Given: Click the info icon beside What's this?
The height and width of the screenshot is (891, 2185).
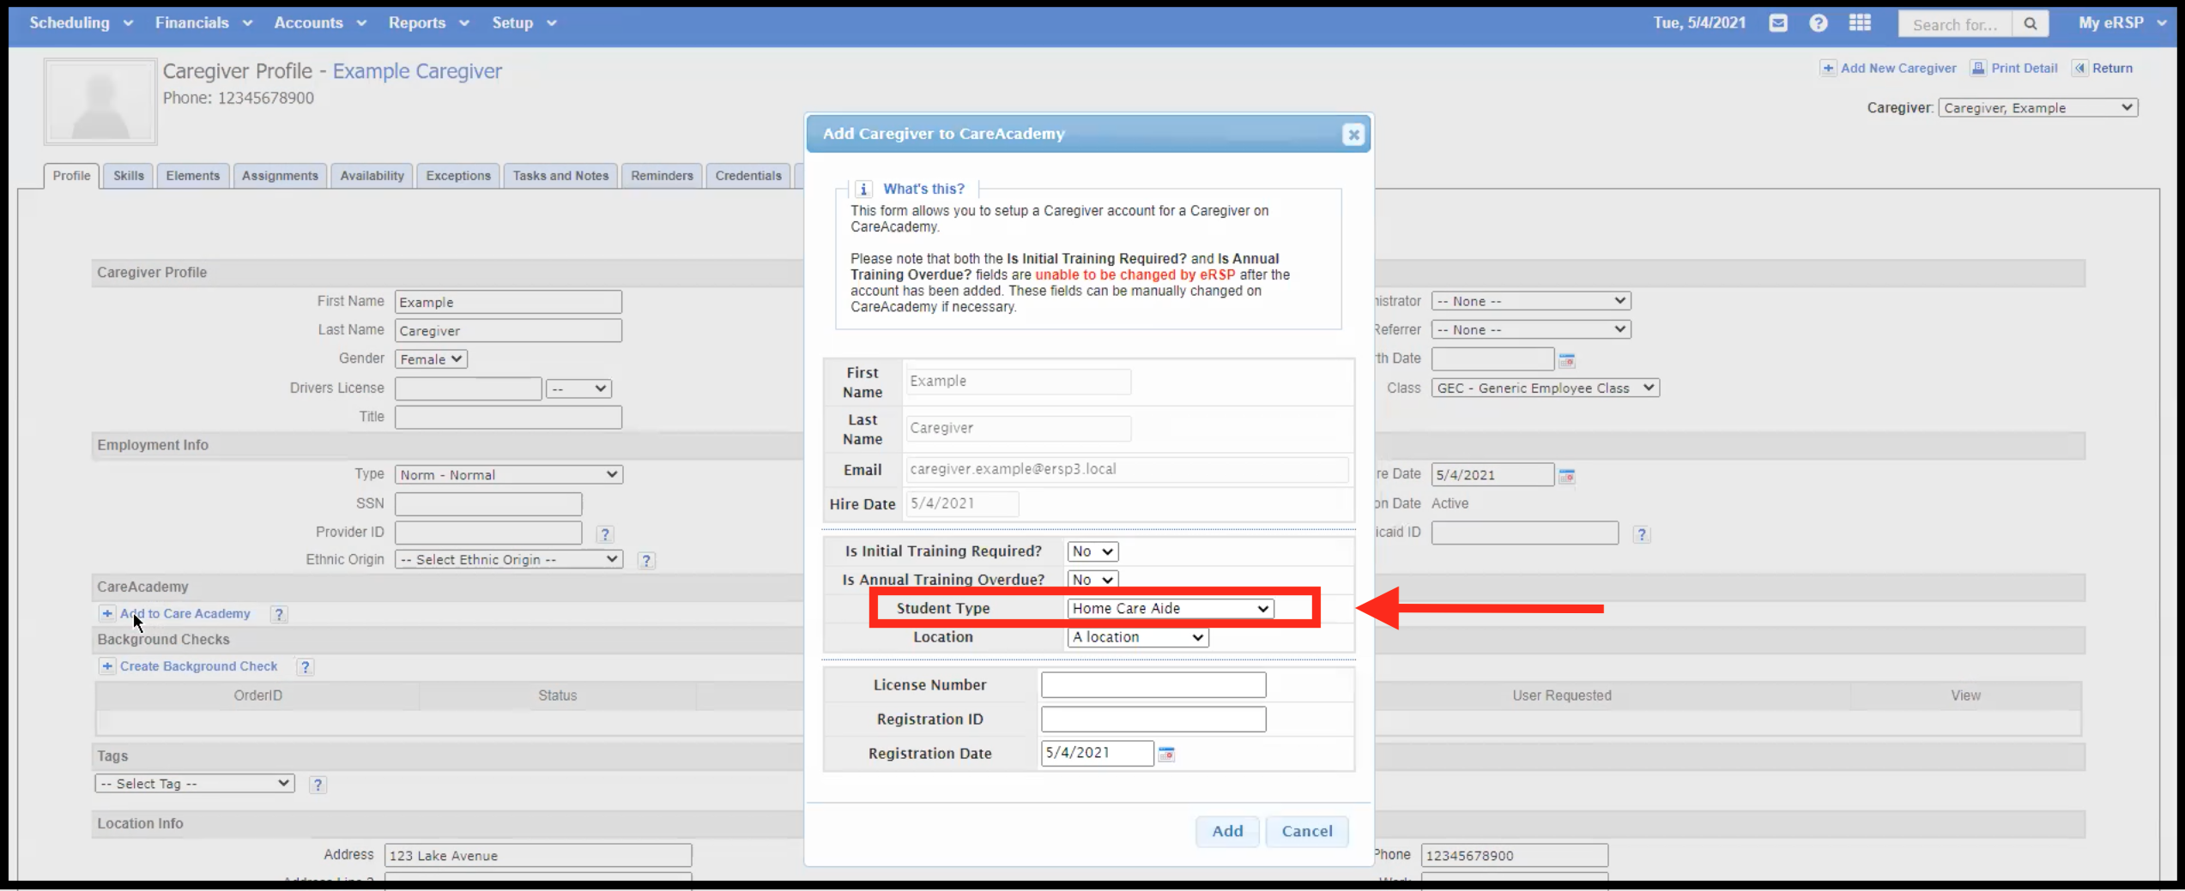Looking at the screenshot, I should pos(863,189).
